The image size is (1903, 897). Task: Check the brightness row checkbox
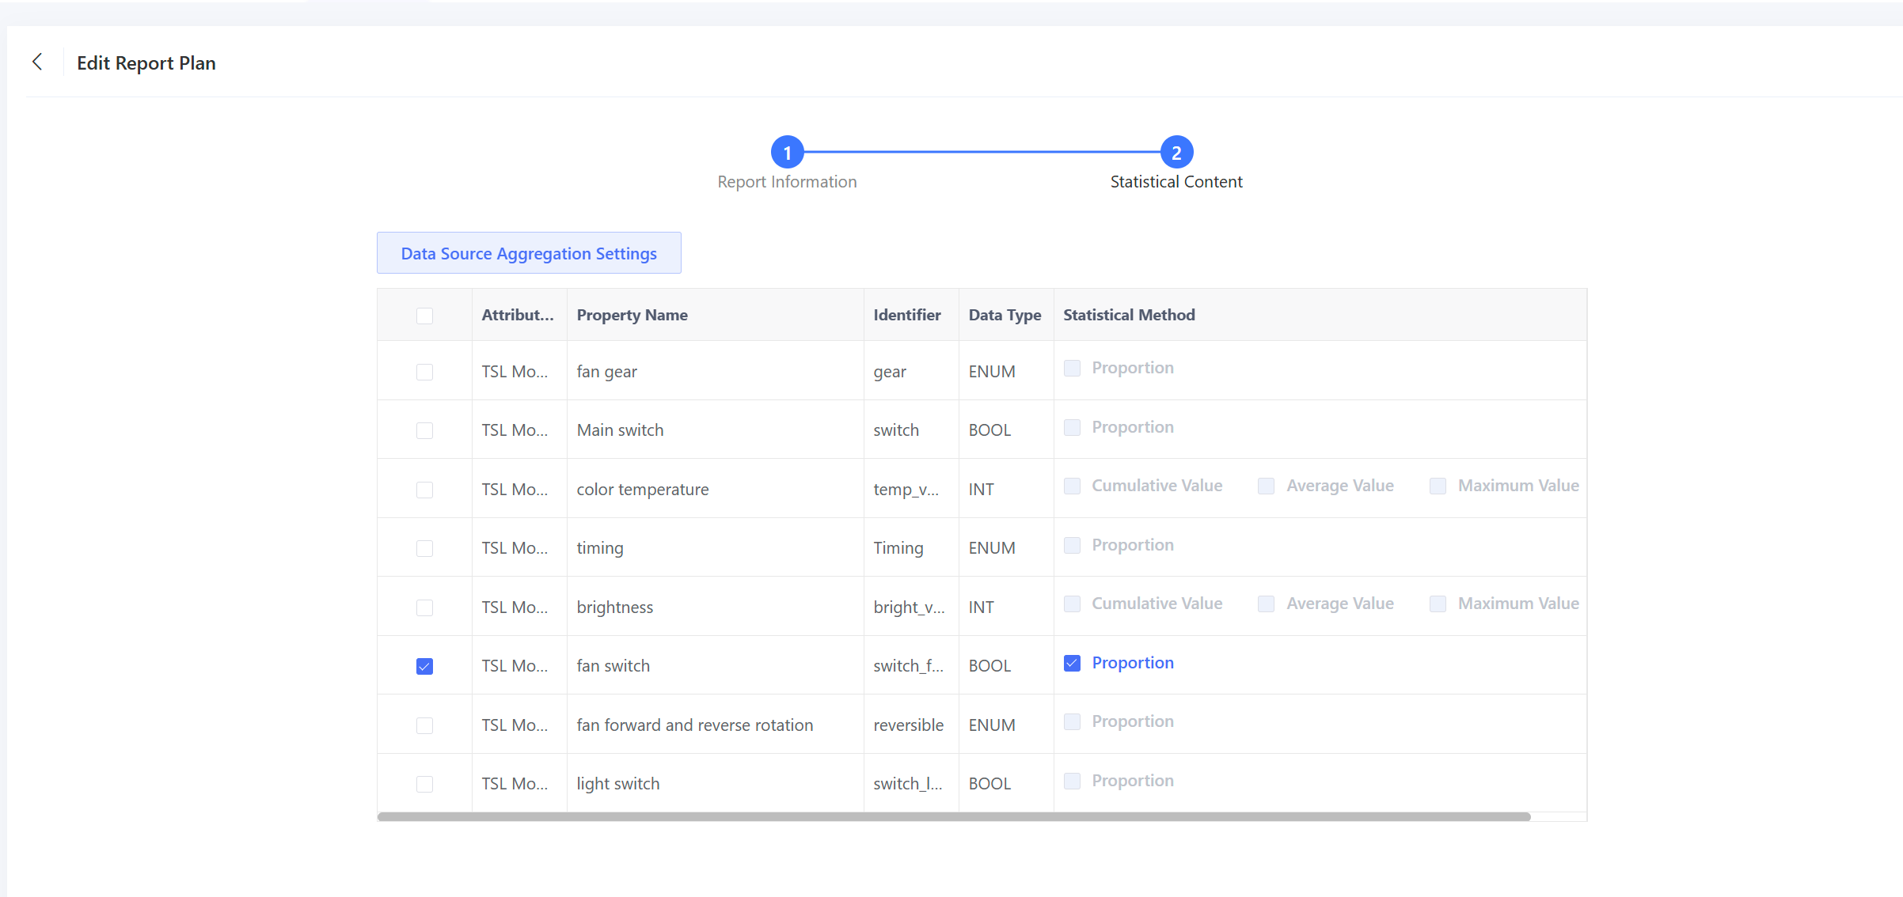[x=424, y=607]
